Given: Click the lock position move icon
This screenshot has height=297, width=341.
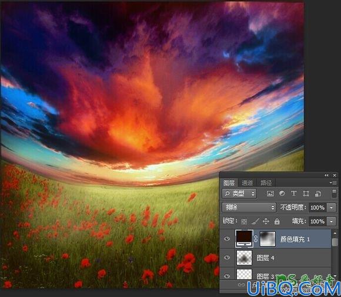Looking at the screenshot, I should [266, 221].
